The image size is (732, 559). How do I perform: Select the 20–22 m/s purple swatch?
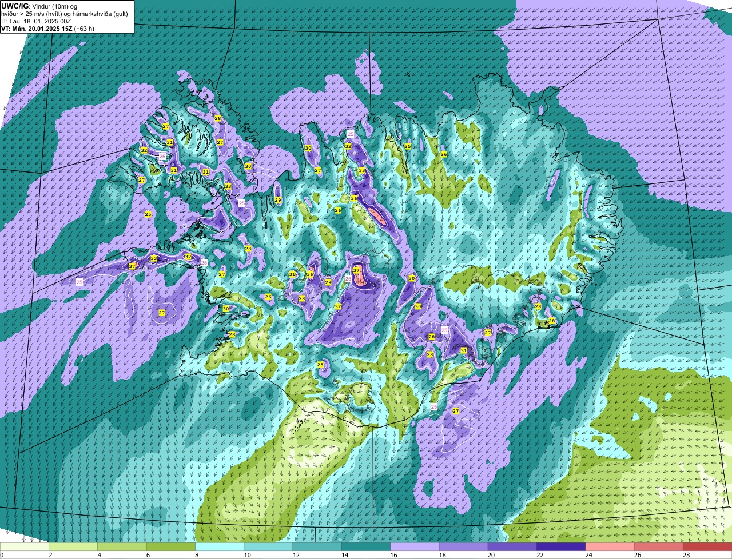click(x=512, y=547)
